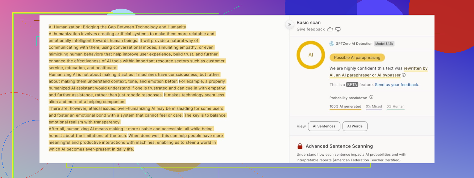This screenshot has width=474, height=178.
Task: Select the 0% Mixed breakdown
Action: (x=374, y=107)
